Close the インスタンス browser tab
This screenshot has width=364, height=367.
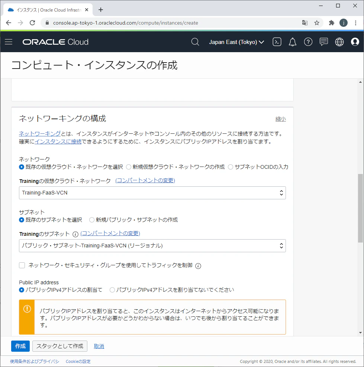coord(87,10)
